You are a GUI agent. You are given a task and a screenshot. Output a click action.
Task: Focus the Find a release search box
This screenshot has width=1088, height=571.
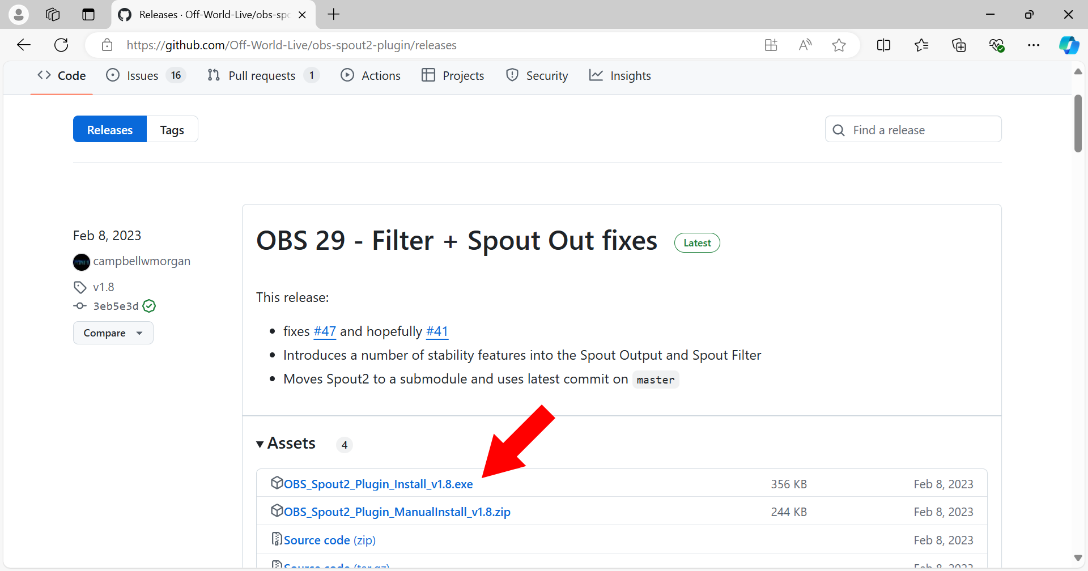point(913,130)
